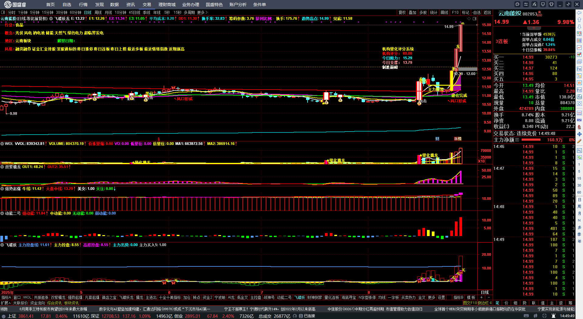This screenshot has width=583, height=319.
Task: Expand the index bar dropdown arrow before 上证
Action: pyautogui.click(x=4, y=316)
